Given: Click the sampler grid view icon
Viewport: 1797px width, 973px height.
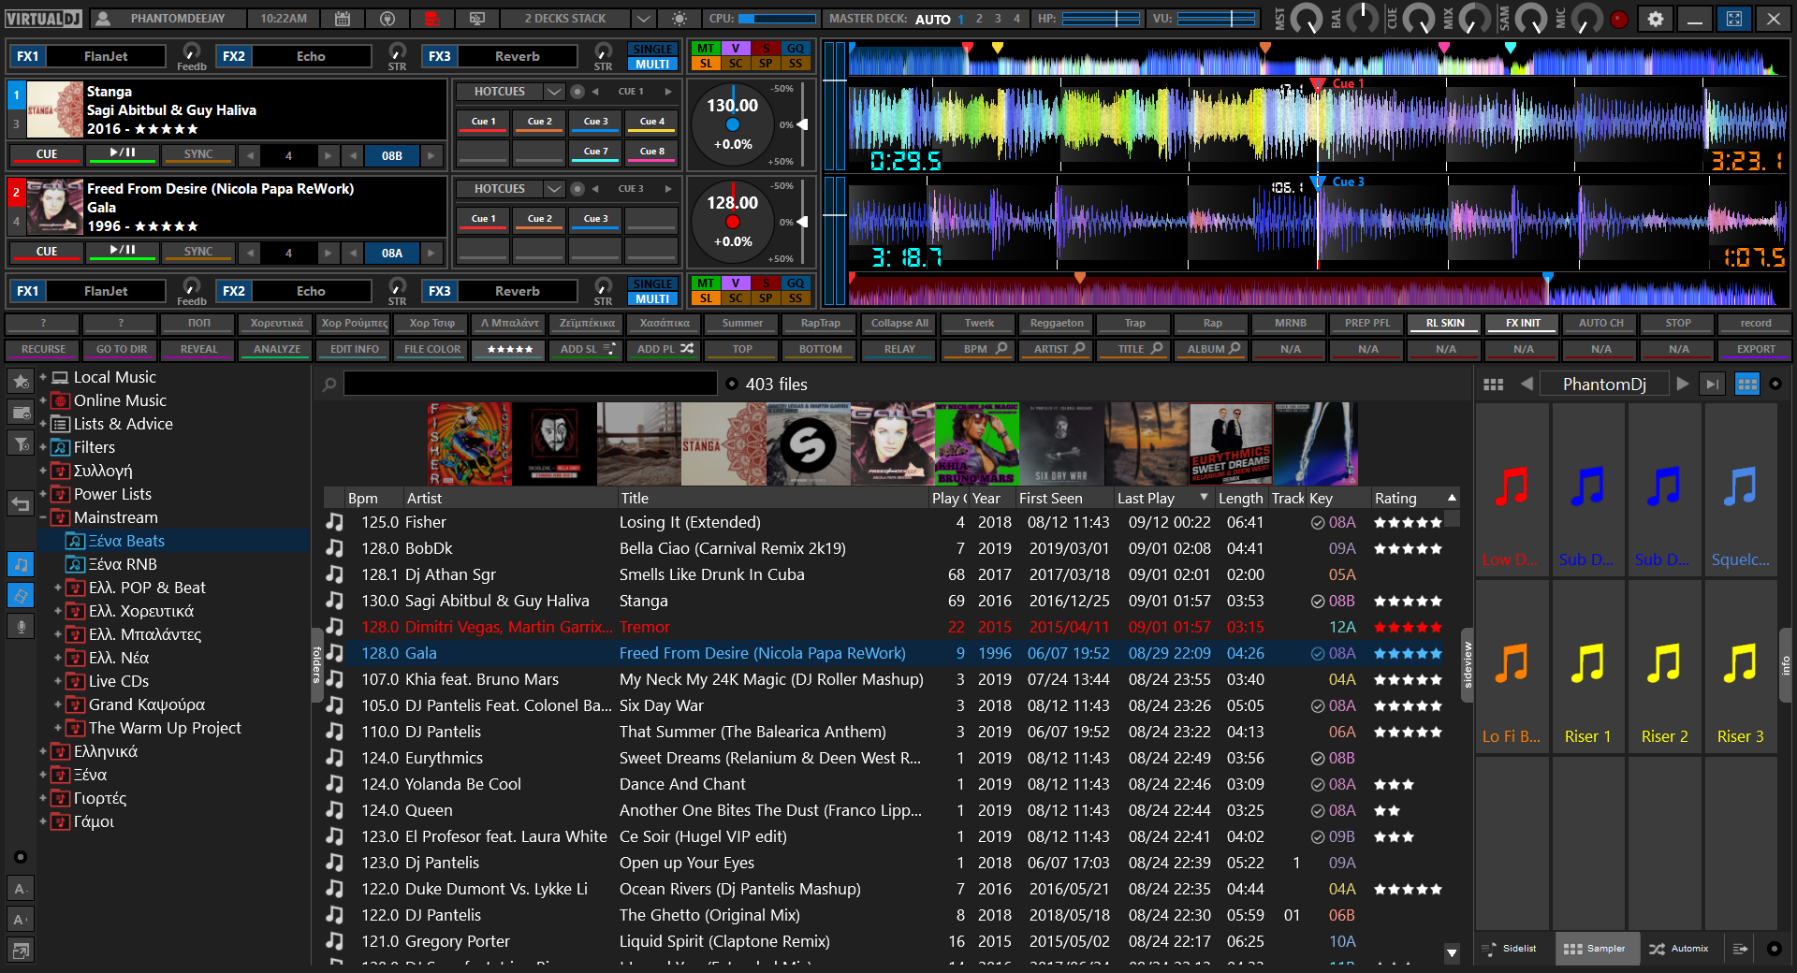Looking at the screenshot, I should point(1494,385).
